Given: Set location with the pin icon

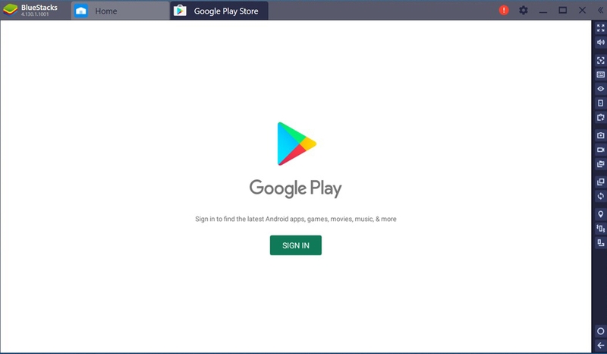Looking at the screenshot, I should click(x=600, y=214).
